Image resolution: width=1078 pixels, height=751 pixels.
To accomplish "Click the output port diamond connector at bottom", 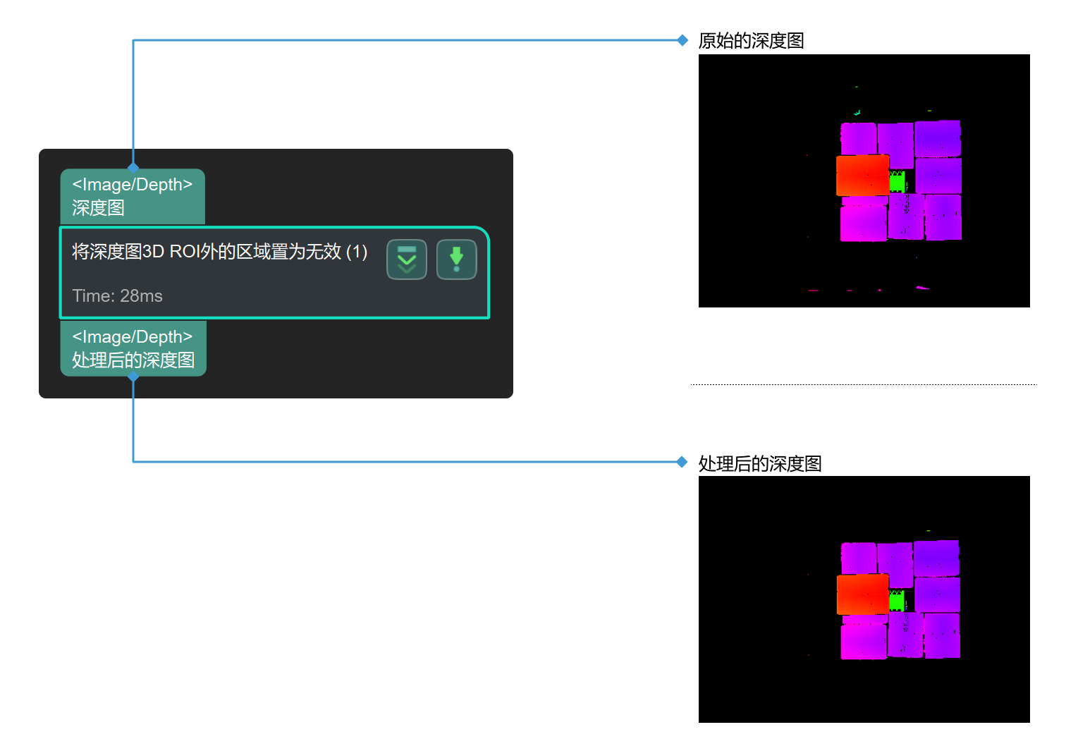I will [x=133, y=377].
